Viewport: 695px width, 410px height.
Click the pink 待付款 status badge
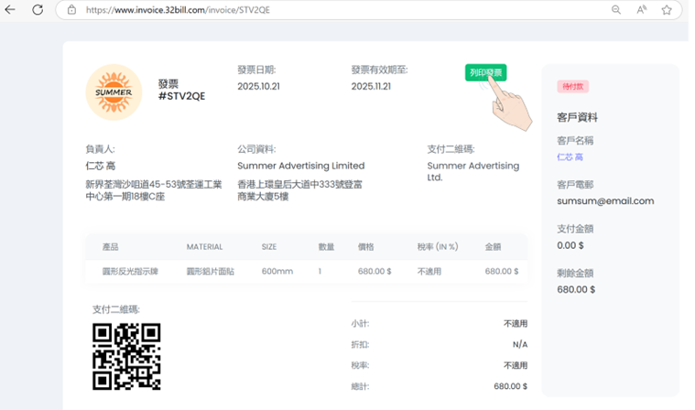572,87
